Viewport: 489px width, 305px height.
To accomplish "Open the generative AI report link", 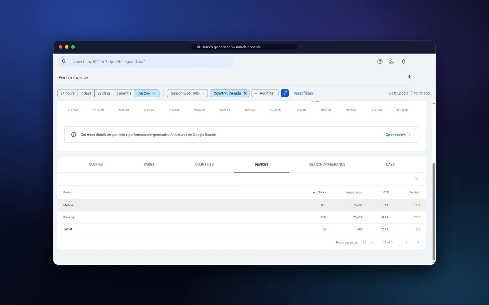I will click(x=398, y=135).
